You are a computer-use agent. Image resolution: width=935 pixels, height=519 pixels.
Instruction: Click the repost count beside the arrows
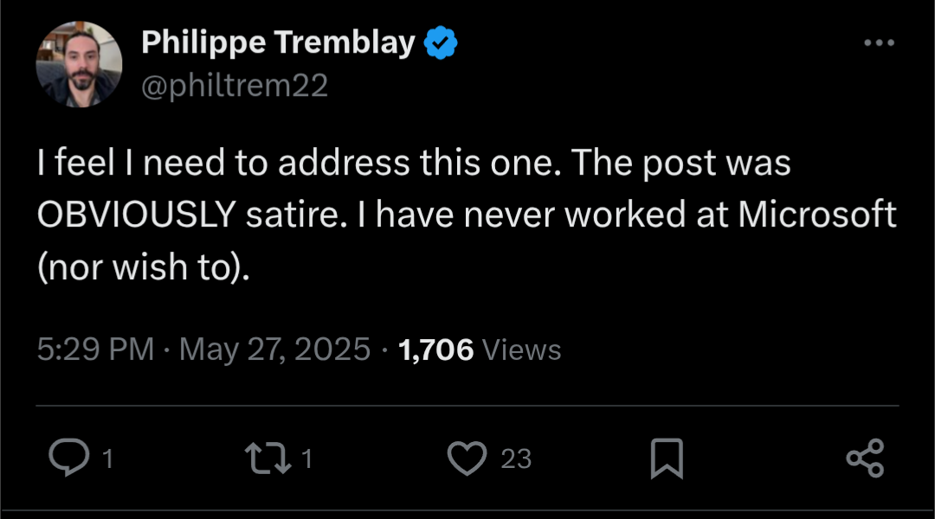306,458
